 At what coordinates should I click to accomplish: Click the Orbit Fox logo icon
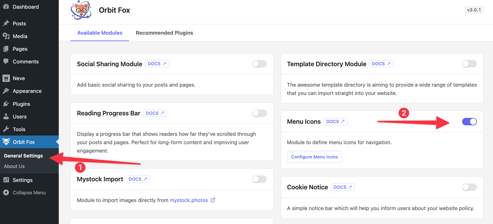pyautogui.click(x=81, y=10)
